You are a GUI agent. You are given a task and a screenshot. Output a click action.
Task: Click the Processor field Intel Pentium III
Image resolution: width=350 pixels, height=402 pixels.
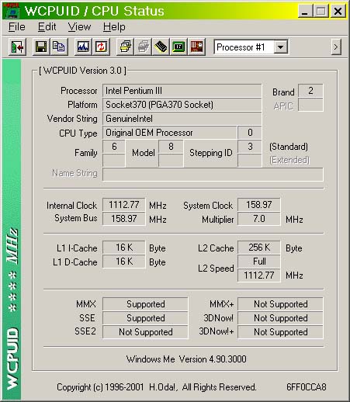[182, 91]
